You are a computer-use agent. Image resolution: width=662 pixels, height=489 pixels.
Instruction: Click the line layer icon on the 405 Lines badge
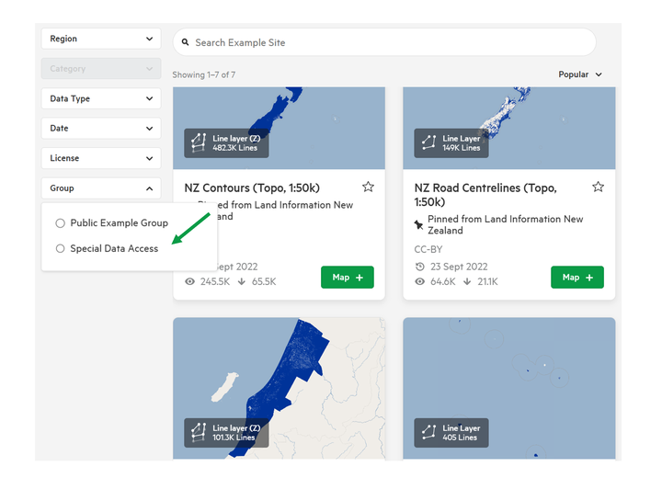428,432
